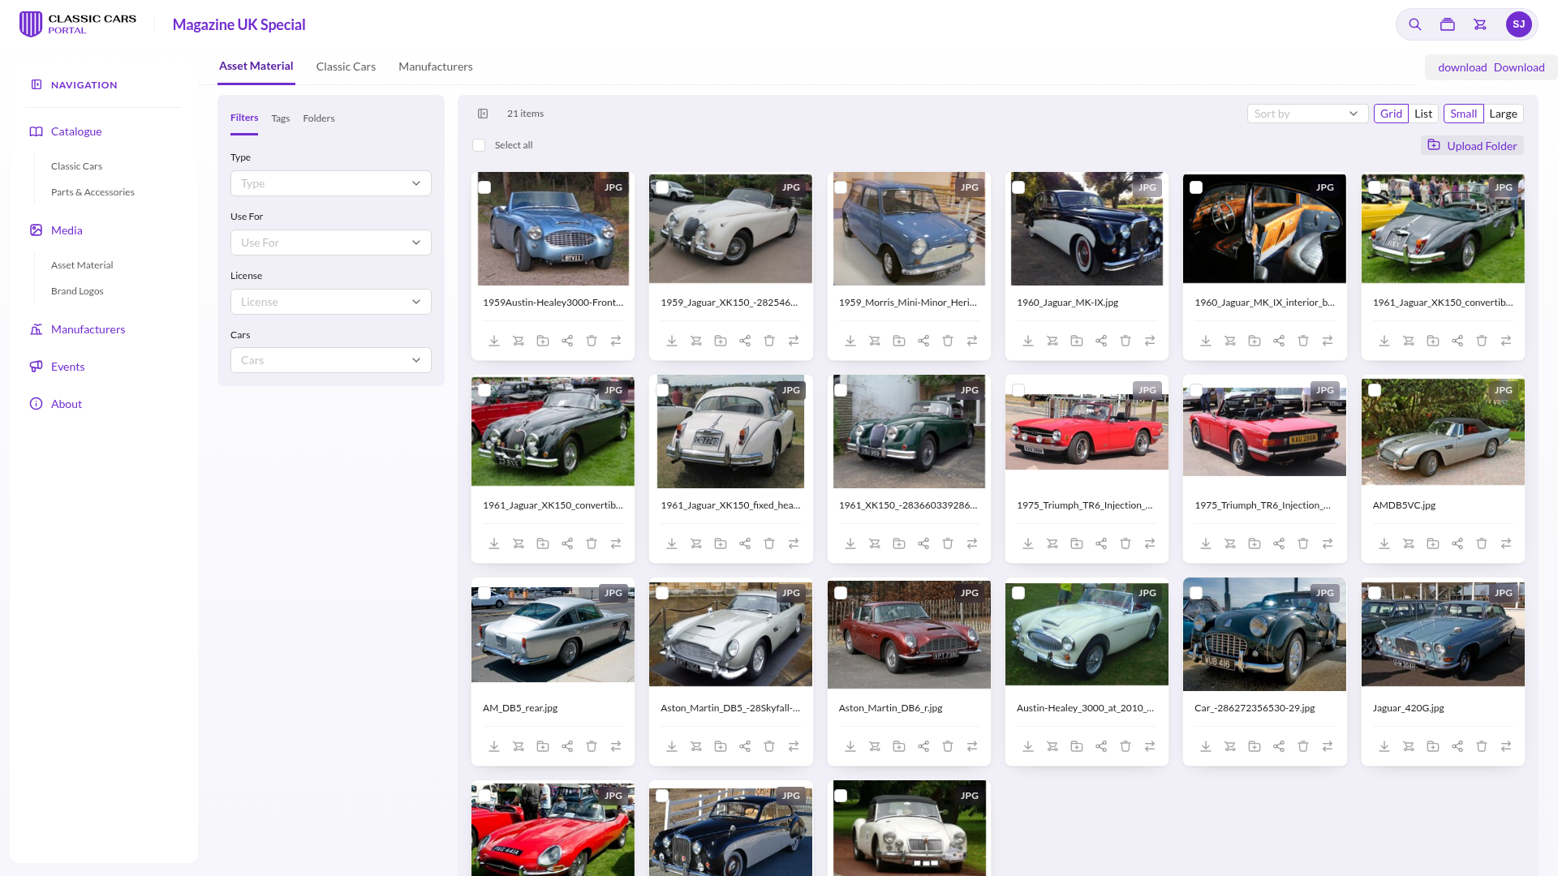Switch to the Classic Cars tab

tap(346, 67)
